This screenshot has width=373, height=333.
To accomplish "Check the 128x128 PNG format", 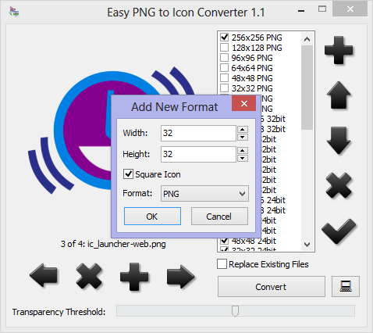I will tap(224, 48).
